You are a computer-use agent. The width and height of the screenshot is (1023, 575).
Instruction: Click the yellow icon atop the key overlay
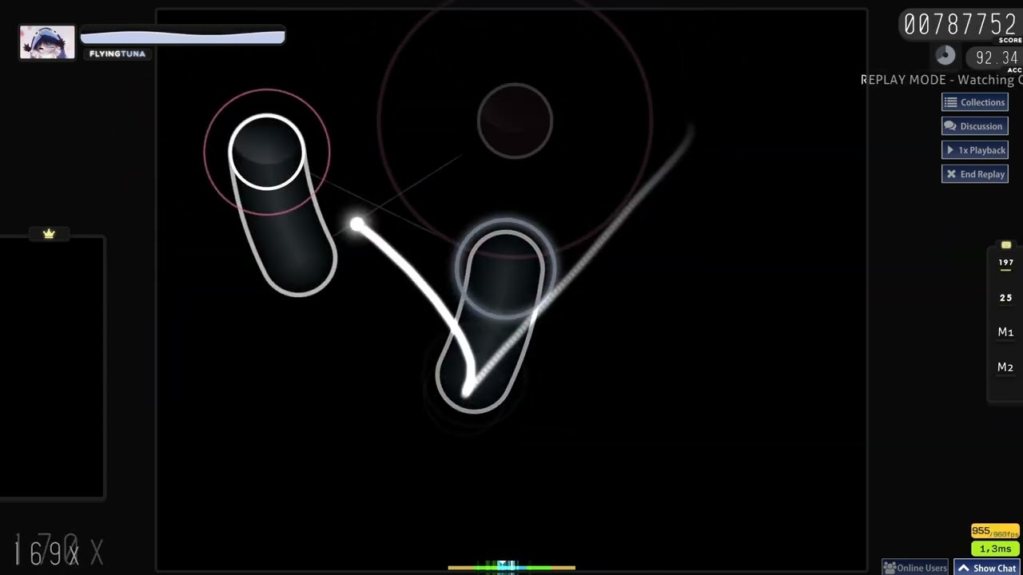(x=1006, y=245)
